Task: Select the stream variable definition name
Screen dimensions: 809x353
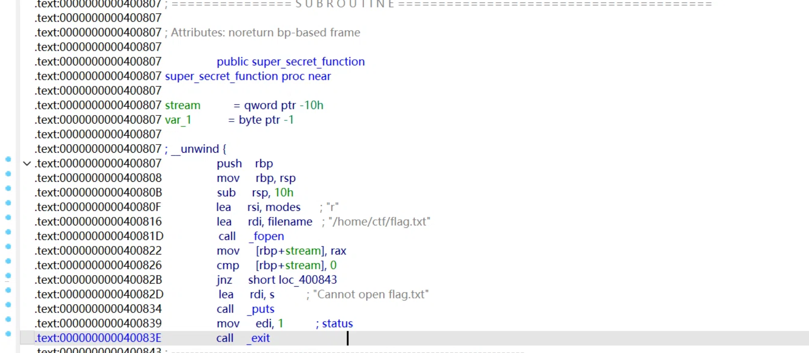Action: (183, 105)
